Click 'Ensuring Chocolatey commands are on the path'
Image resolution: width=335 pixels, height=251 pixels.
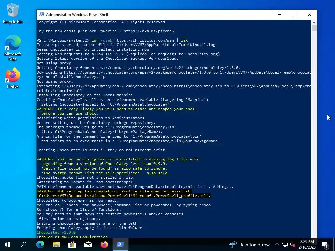(87, 223)
